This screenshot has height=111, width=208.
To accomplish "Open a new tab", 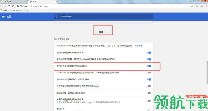I will pos(59,1).
